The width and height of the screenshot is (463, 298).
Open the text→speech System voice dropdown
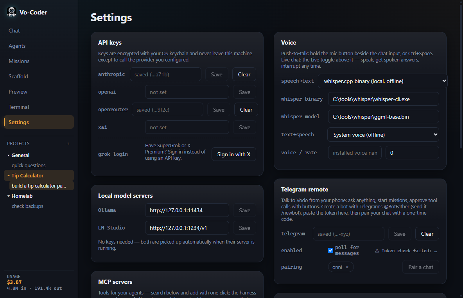point(383,135)
